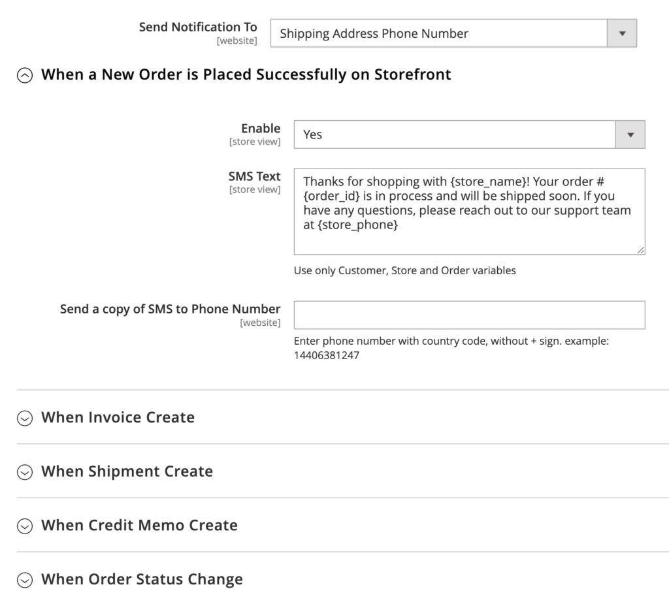
Task: Expand the When Order Status Change heading
Action: [142, 579]
